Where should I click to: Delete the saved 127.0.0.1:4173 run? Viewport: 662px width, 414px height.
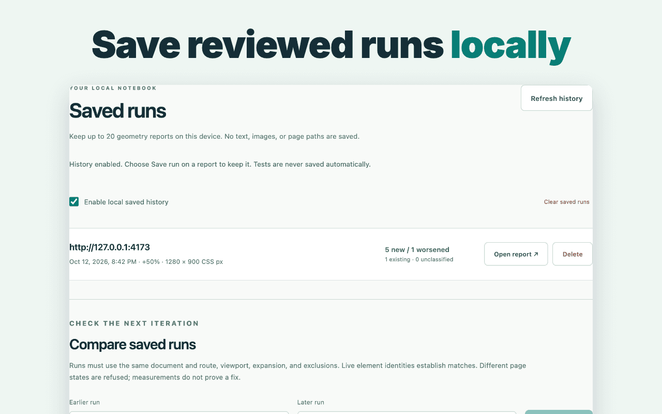(x=573, y=254)
